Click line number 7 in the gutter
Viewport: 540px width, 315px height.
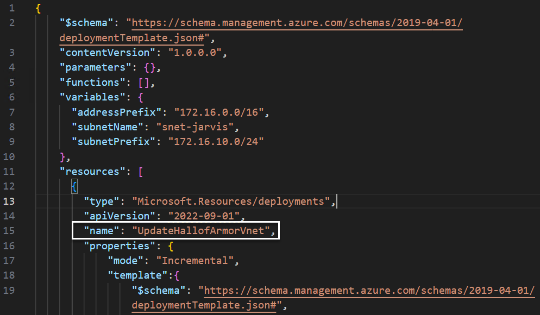12,112
